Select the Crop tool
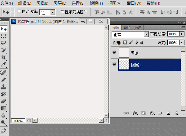This screenshot has width=186, height=136. (3, 57)
